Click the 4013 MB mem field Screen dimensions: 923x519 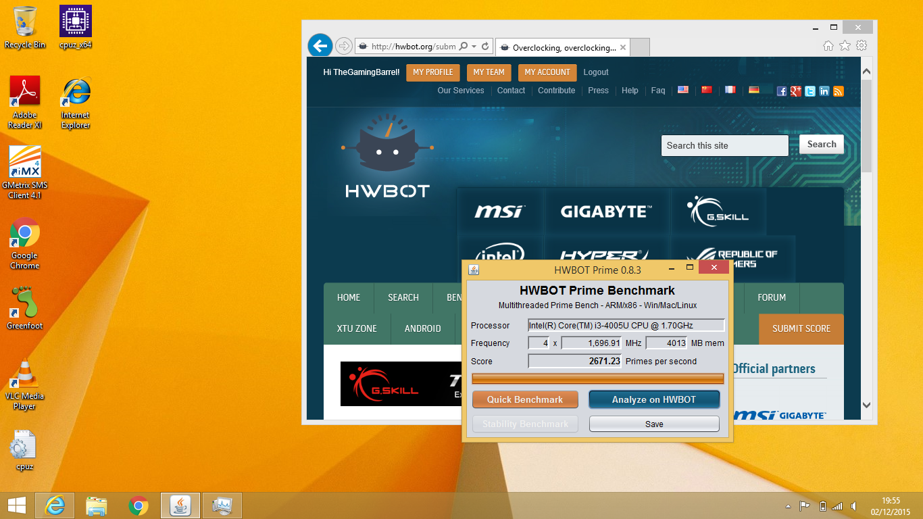pos(667,343)
